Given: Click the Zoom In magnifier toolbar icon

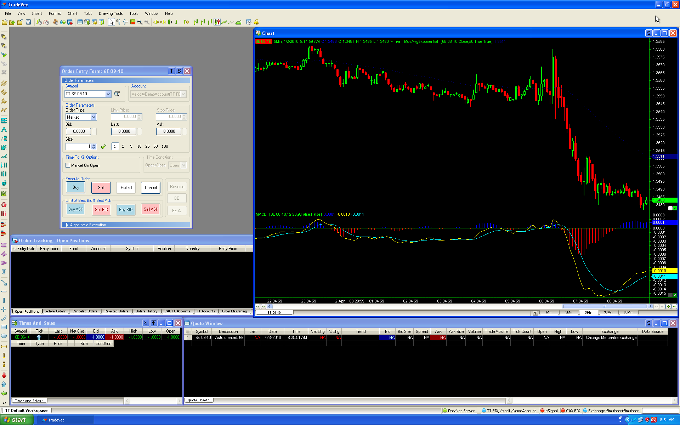Looking at the screenshot, I should click(x=140, y=22).
